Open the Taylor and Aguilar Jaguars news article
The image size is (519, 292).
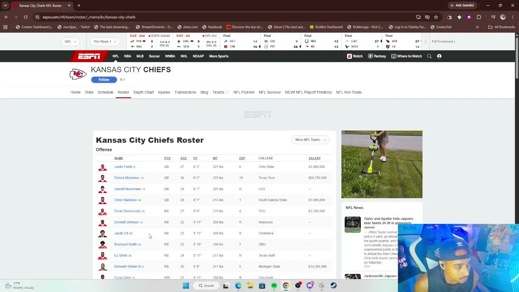(x=388, y=223)
